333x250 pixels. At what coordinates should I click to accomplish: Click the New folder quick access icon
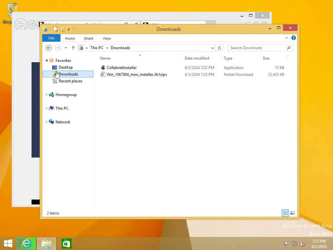63,29
